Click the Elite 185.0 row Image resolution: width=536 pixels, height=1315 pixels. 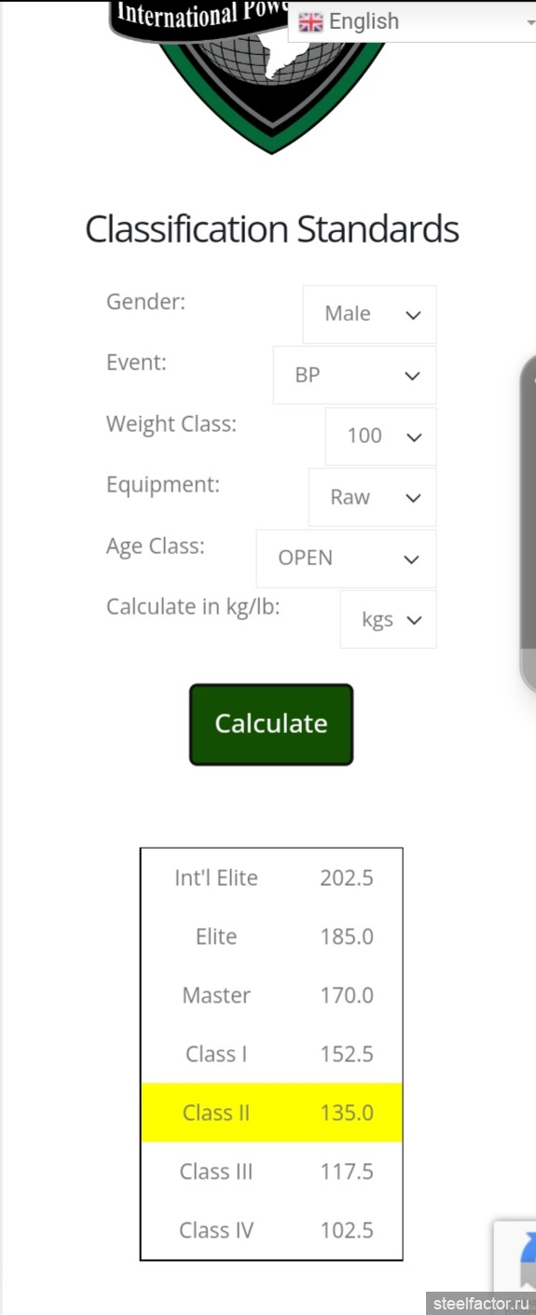(x=271, y=936)
